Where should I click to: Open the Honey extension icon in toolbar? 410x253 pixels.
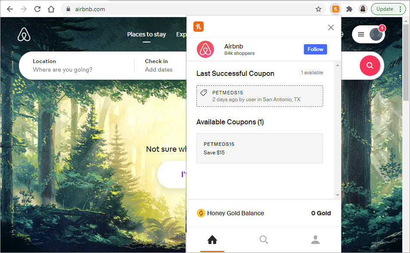click(336, 9)
